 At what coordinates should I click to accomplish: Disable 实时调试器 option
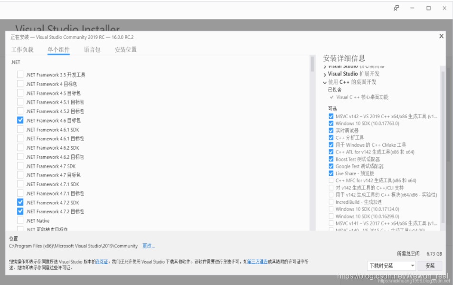point(331,130)
